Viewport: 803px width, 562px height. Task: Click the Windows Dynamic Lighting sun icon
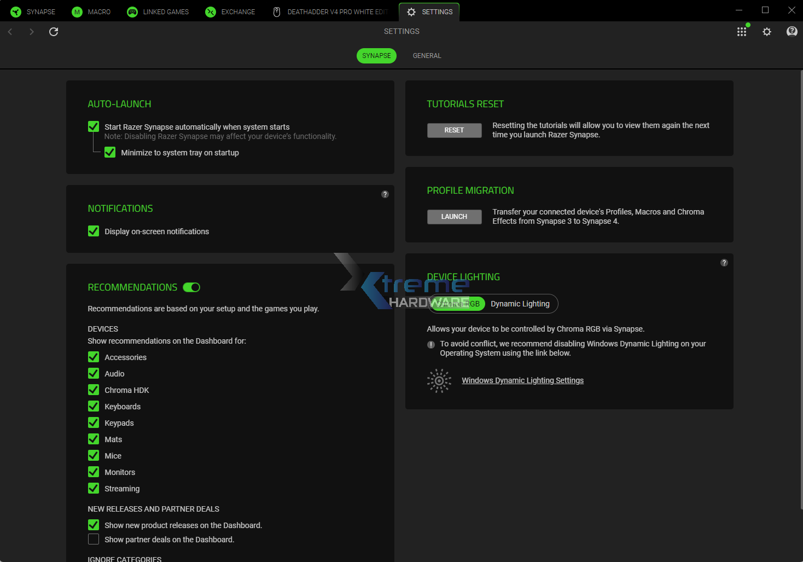tap(438, 380)
